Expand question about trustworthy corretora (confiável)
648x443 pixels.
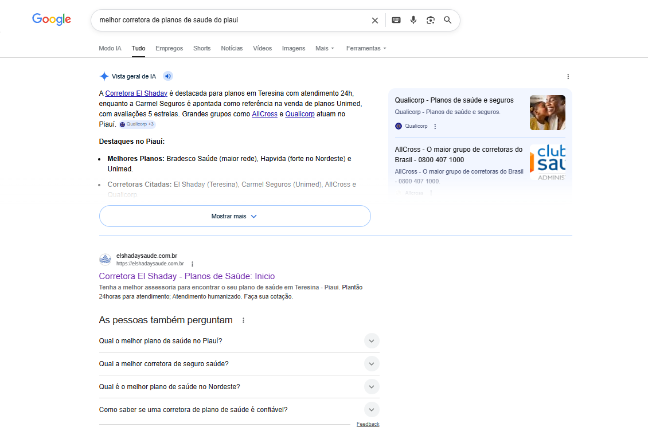[x=372, y=410]
